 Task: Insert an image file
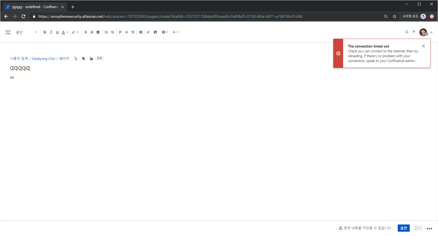tap(155, 32)
